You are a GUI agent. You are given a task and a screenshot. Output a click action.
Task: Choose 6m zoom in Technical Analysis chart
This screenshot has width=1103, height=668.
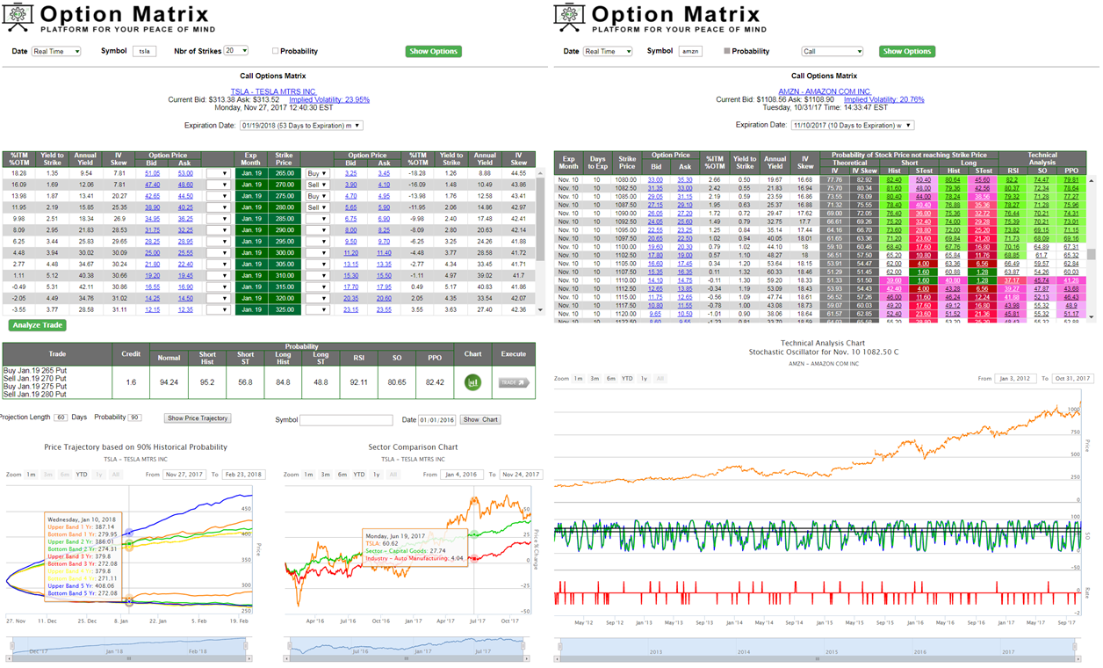[610, 379]
